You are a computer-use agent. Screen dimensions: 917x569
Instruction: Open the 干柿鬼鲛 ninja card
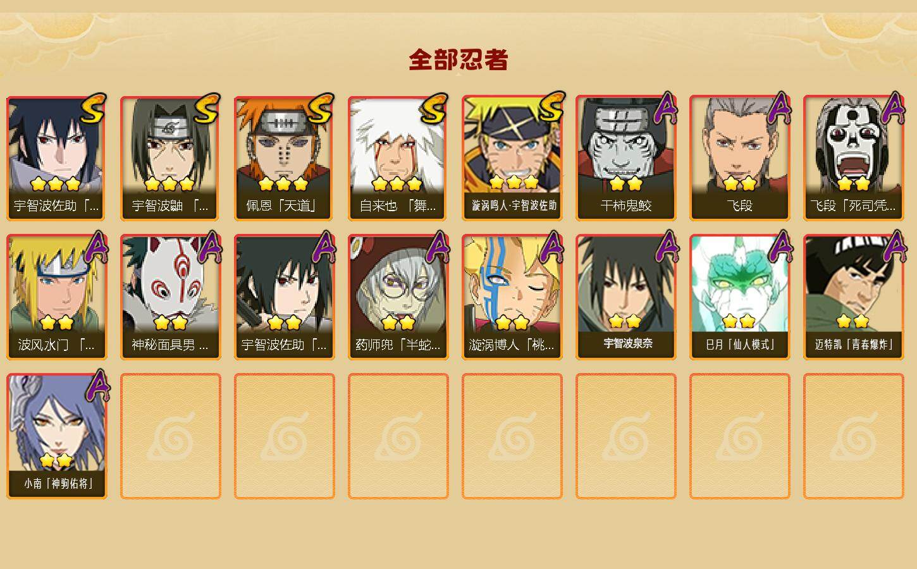tap(625, 158)
